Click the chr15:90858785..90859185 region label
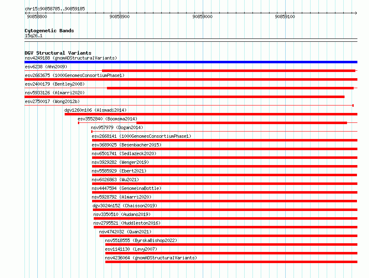This screenshot has width=369, height=278. pyautogui.click(x=55, y=9)
